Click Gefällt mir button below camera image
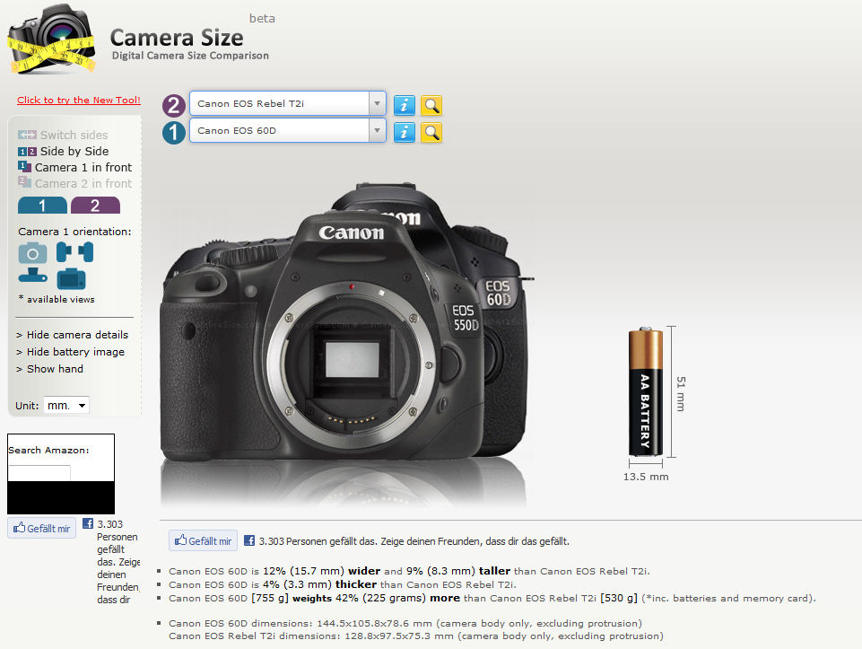The height and width of the screenshot is (649, 862). click(x=203, y=540)
